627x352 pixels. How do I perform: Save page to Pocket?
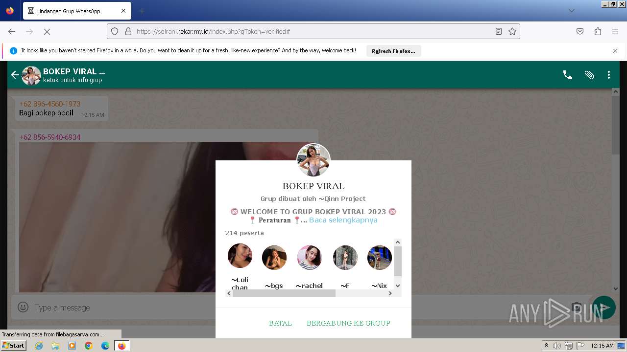pos(580,31)
